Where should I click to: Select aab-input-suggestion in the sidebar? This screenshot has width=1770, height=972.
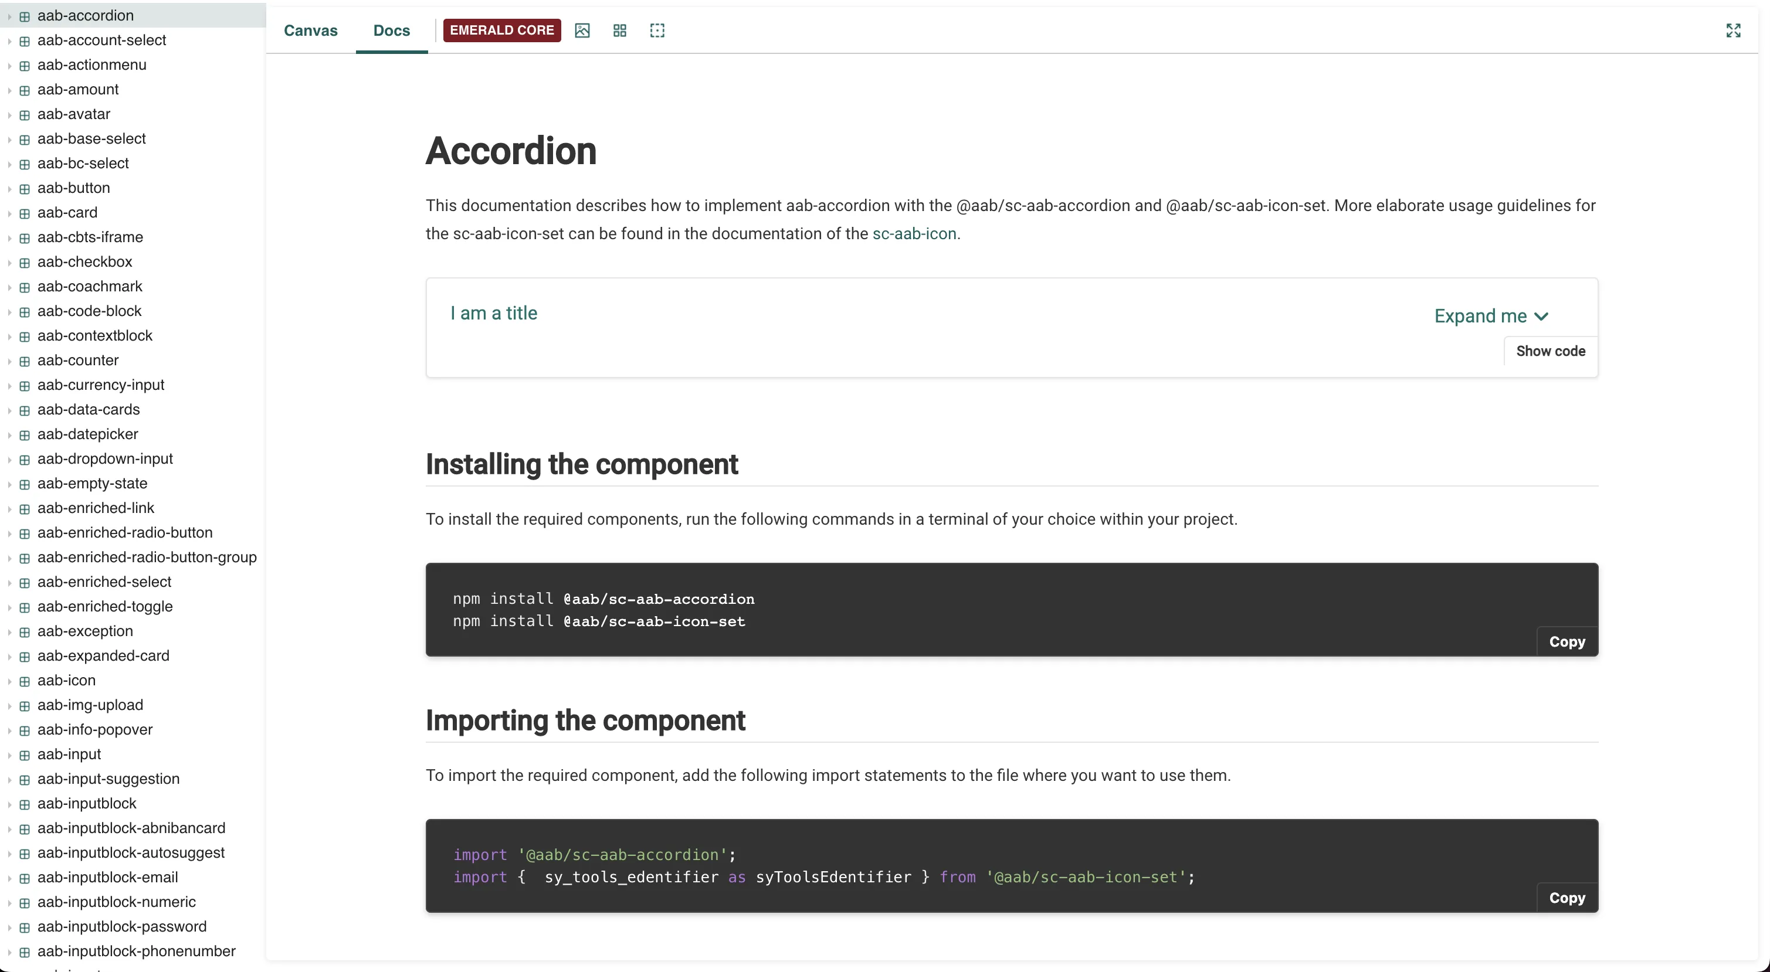[x=108, y=779]
